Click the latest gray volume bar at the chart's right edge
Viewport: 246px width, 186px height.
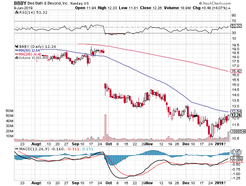[x=228, y=137]
